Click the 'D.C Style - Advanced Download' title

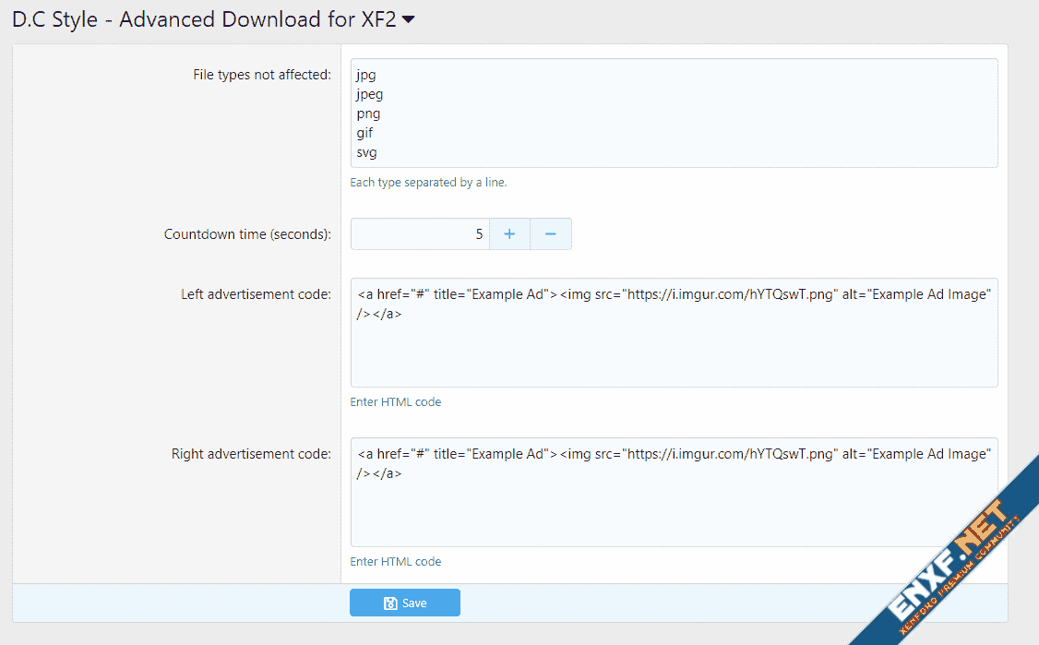tap(203, 20)
